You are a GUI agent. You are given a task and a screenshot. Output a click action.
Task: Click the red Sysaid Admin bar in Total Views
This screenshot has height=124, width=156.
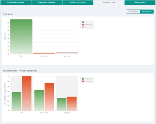click(x=44, y=53)
